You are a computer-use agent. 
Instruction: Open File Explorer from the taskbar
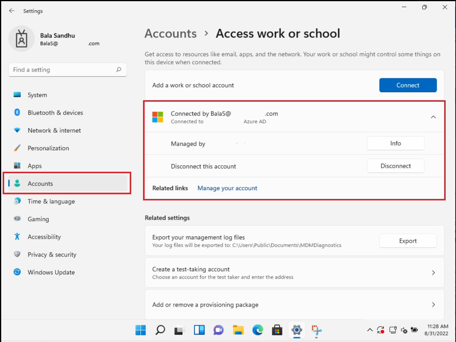pos(238,330)
